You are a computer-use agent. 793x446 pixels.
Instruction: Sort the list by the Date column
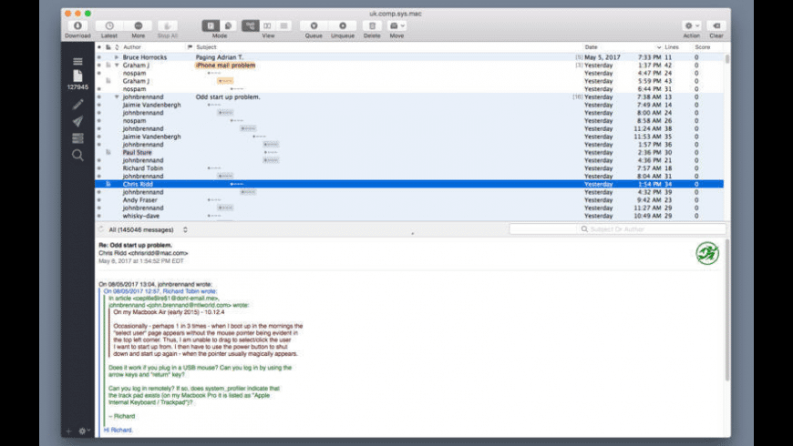pyautogui.click(x=620, y=46)
